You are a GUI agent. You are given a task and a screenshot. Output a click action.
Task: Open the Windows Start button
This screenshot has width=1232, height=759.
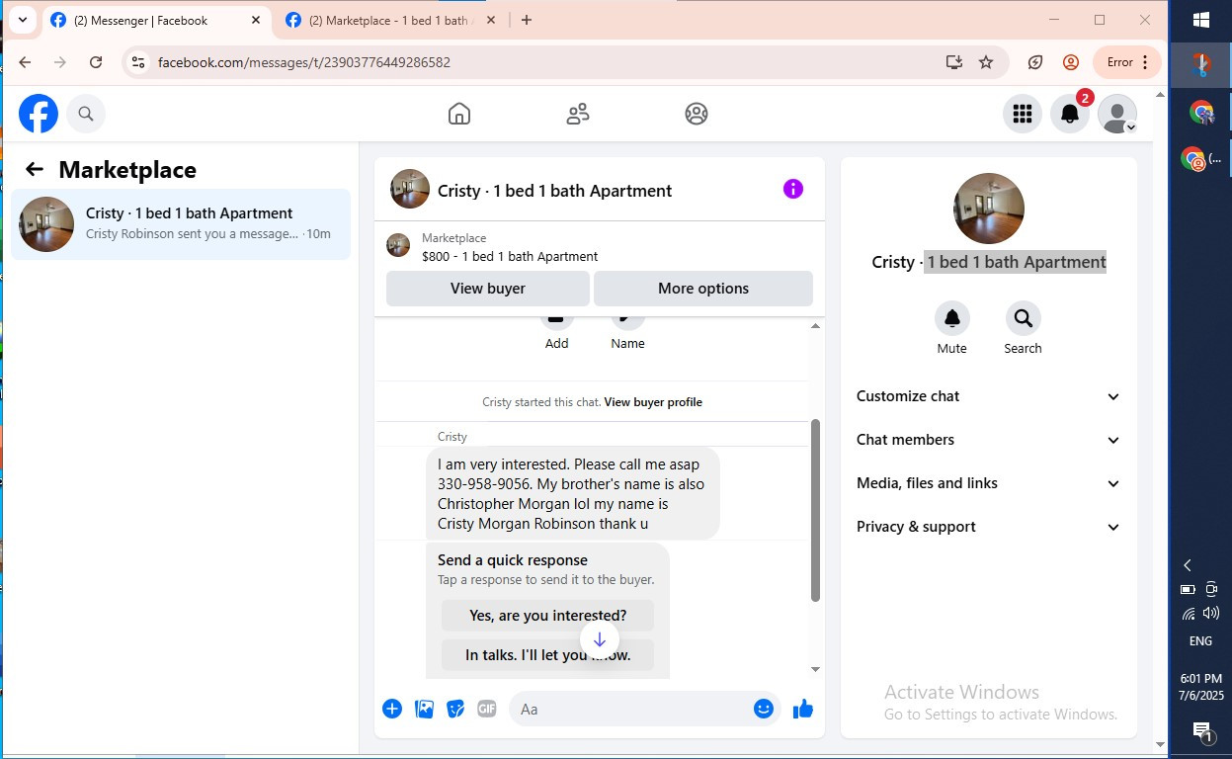[x=1201, y=20]
